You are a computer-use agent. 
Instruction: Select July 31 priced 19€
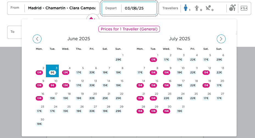point(179,109)
